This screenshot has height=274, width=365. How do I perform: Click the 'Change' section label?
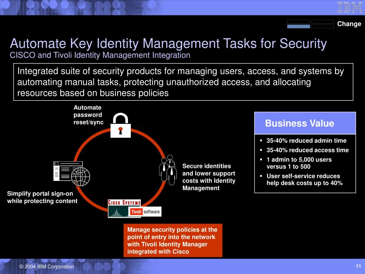coord(349,24)
